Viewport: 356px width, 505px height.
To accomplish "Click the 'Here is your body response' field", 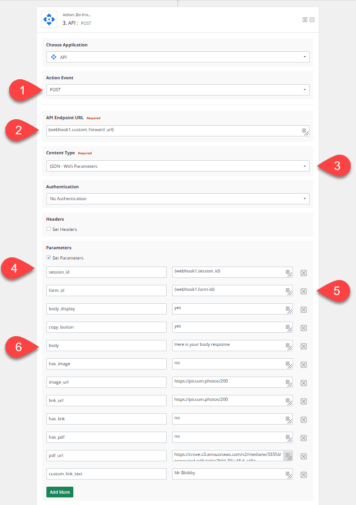I will pyautogui.click(x=232, y=346).
